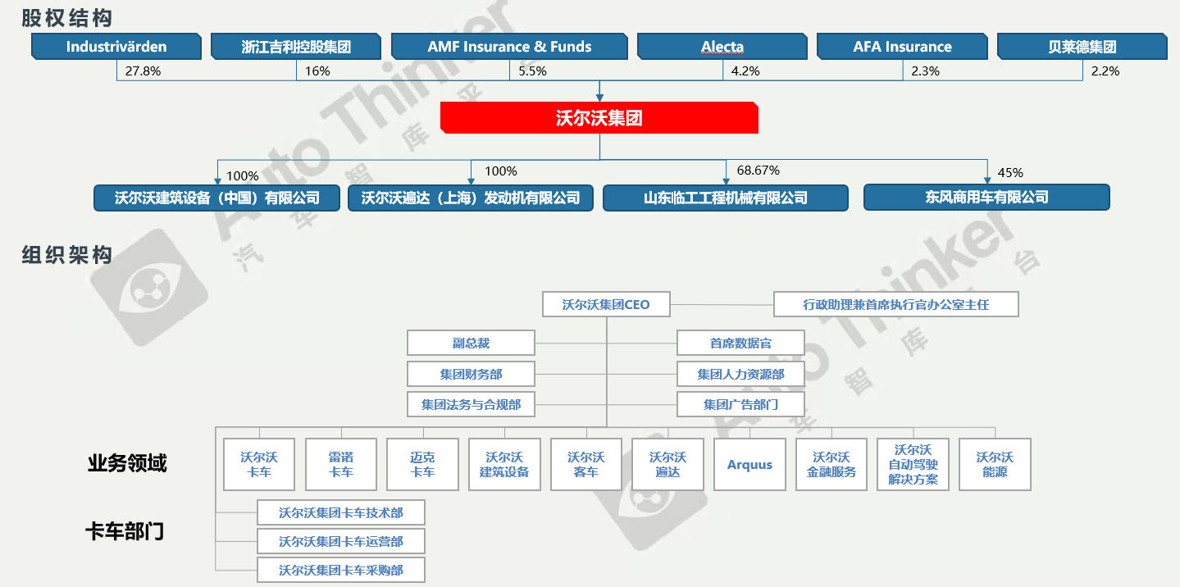Select the 集团法务与合规部 box
The height and width of the screenshot is (587, 1180).
(x=472, y=404)
